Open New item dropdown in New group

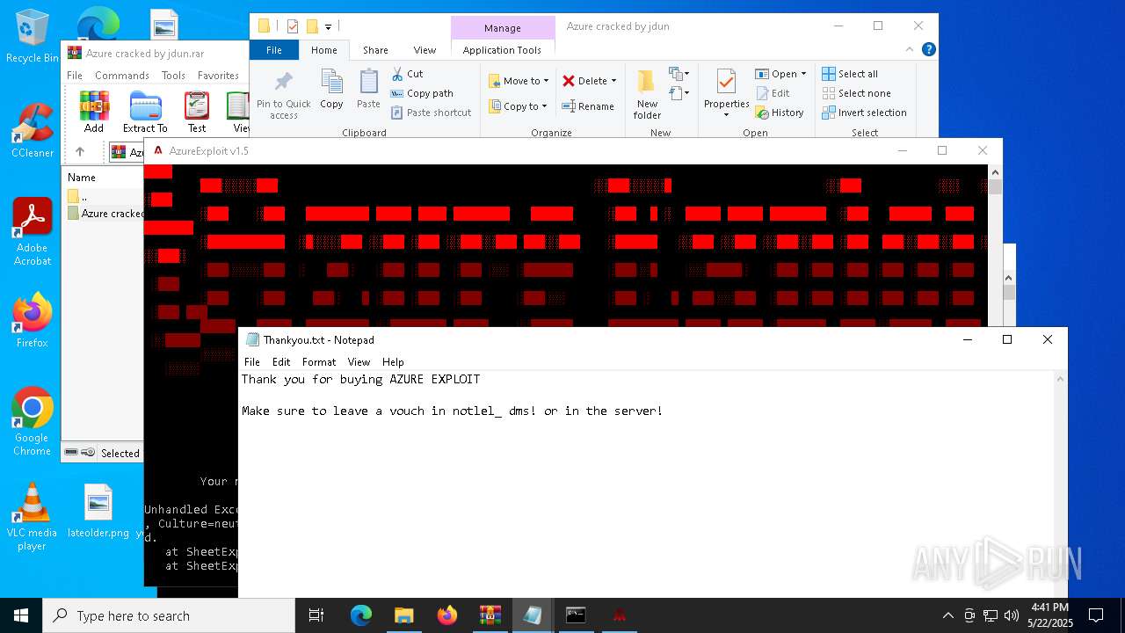(679, 74)
